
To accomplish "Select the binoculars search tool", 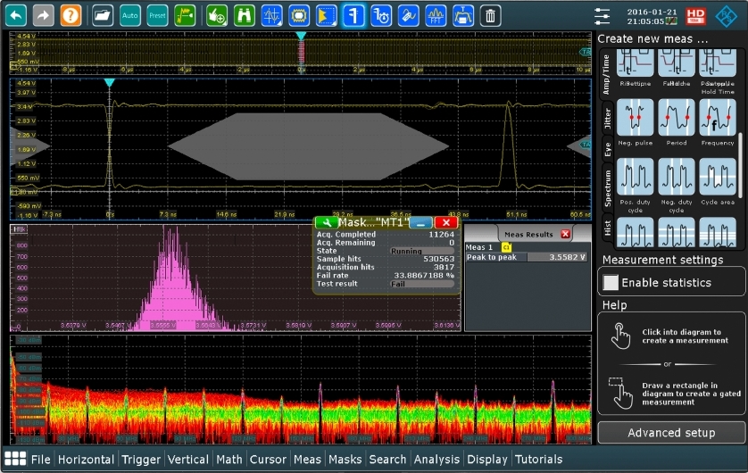I will pyautogui.click(x=244, y=15).
